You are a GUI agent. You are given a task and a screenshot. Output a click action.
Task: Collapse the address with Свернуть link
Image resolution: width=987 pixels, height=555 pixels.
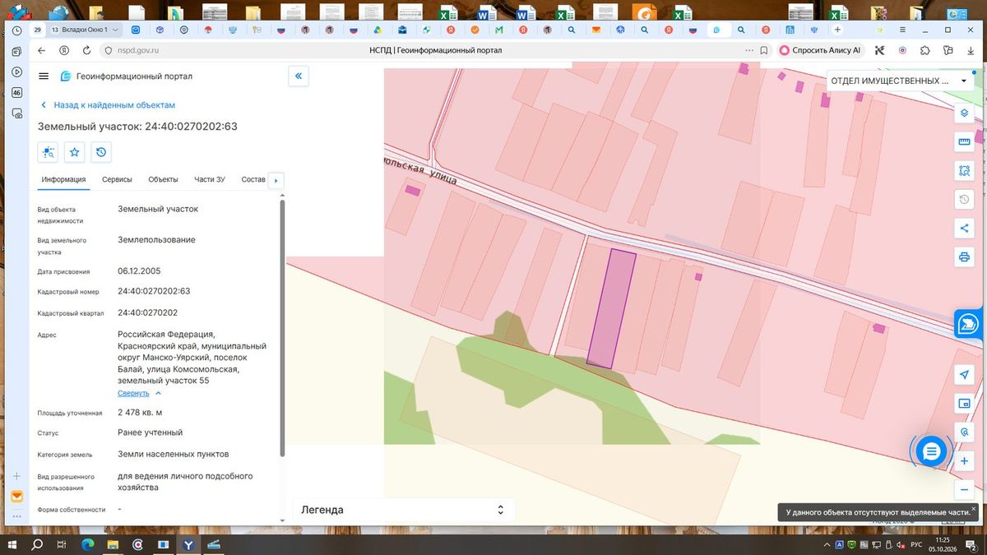(139, 393)
